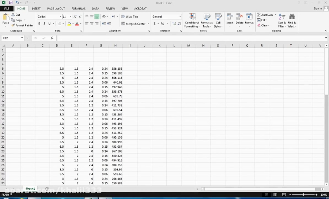The width and height of the screenshot is (329, 199).
Task: Toggle Italic formatting
Action: point(44,24)
